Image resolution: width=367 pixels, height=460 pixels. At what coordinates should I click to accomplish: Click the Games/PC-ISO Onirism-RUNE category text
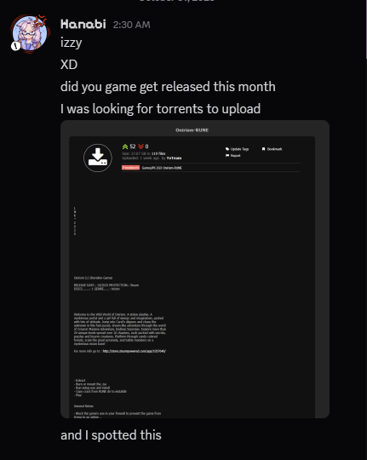click(x=162, y=168)
